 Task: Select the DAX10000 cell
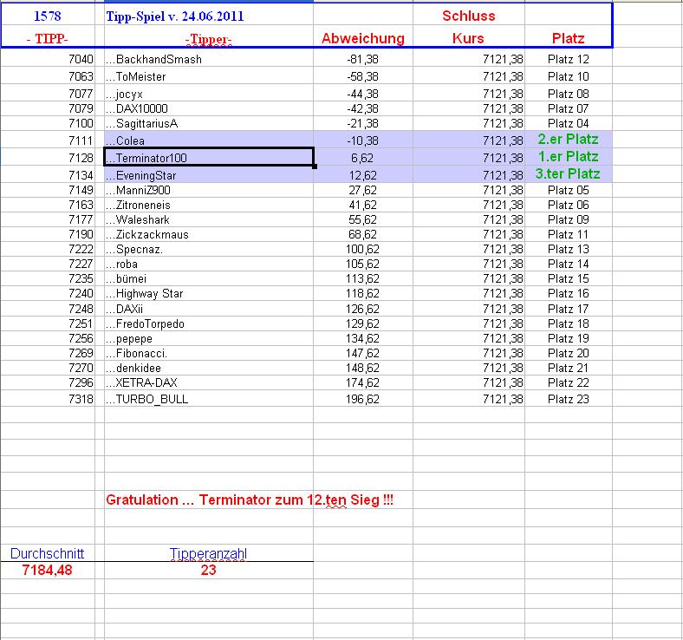point(209,108)
